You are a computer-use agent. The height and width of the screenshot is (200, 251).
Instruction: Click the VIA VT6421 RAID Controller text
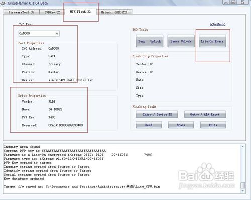(x=71, y=80)
